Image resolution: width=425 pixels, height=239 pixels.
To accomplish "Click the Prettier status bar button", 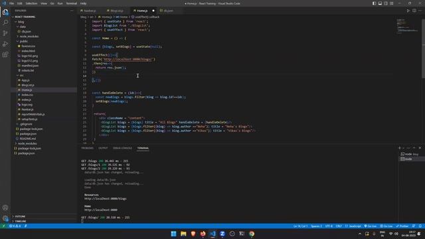I will tap(402, 226).
